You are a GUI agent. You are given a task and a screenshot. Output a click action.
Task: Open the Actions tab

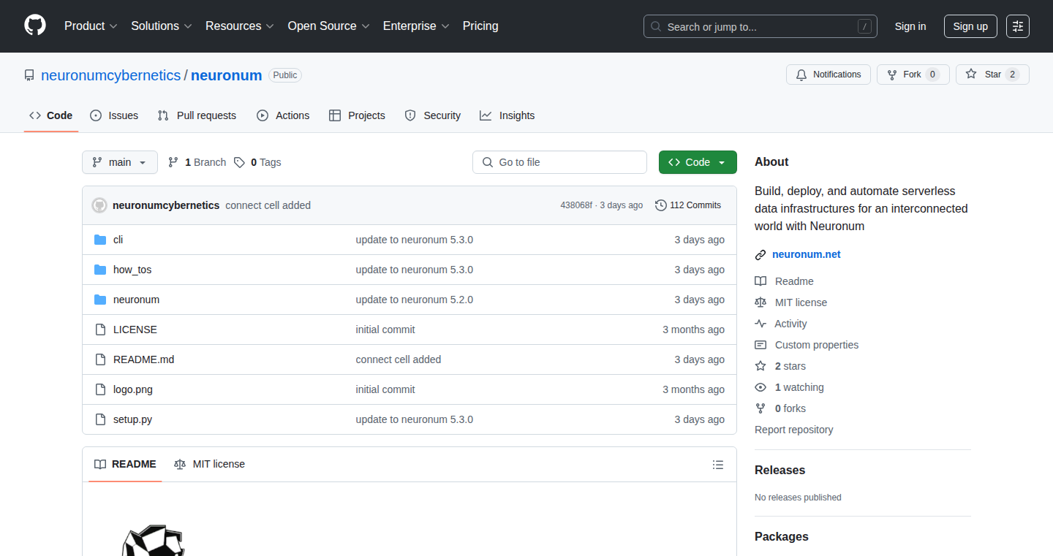tap(283, 115)
